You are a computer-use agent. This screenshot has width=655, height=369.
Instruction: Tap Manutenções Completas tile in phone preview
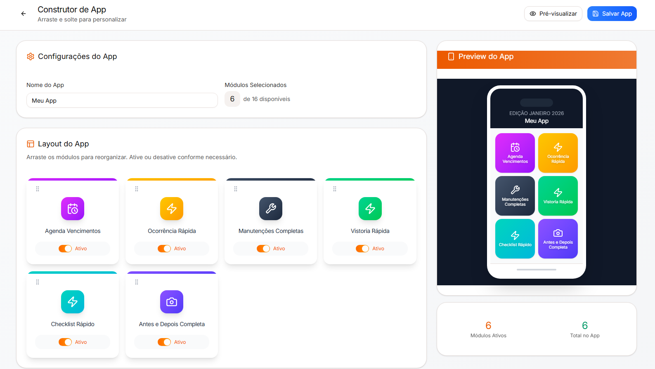tap(515, 196)
